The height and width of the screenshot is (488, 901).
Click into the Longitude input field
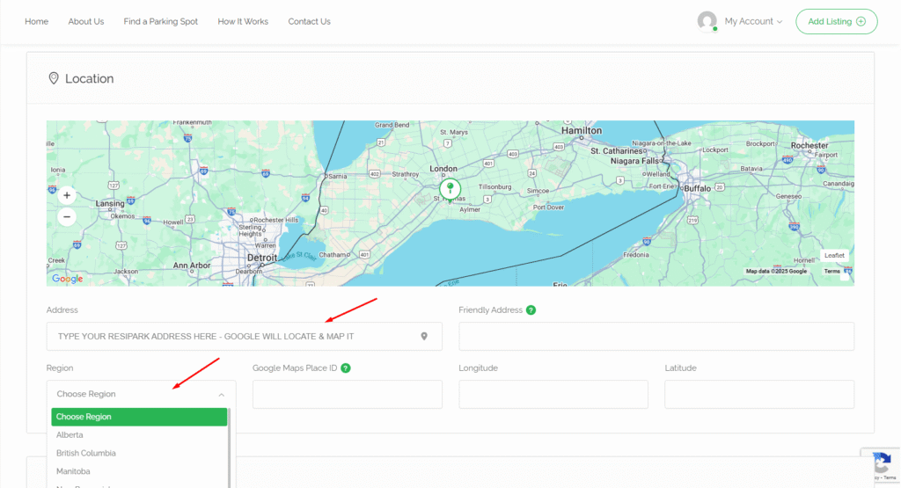553,395
